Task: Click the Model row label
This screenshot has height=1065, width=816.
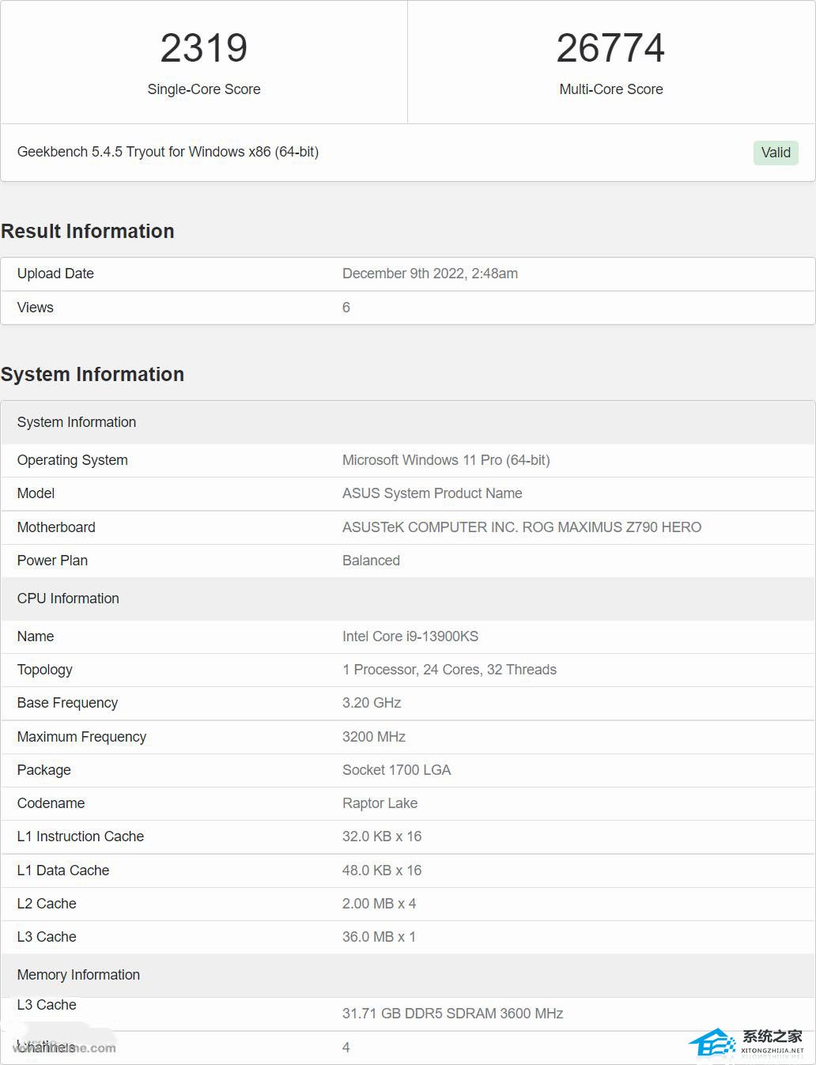Action: [36, 493]
